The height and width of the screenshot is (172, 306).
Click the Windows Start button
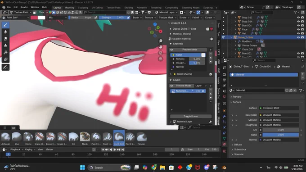click(x=82, y=167)
